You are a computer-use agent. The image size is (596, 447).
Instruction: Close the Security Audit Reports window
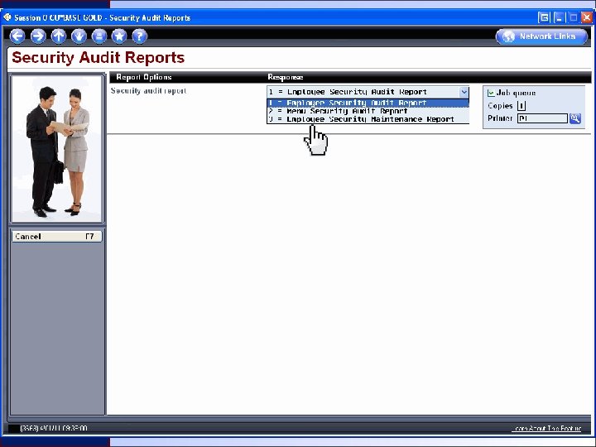587,17
